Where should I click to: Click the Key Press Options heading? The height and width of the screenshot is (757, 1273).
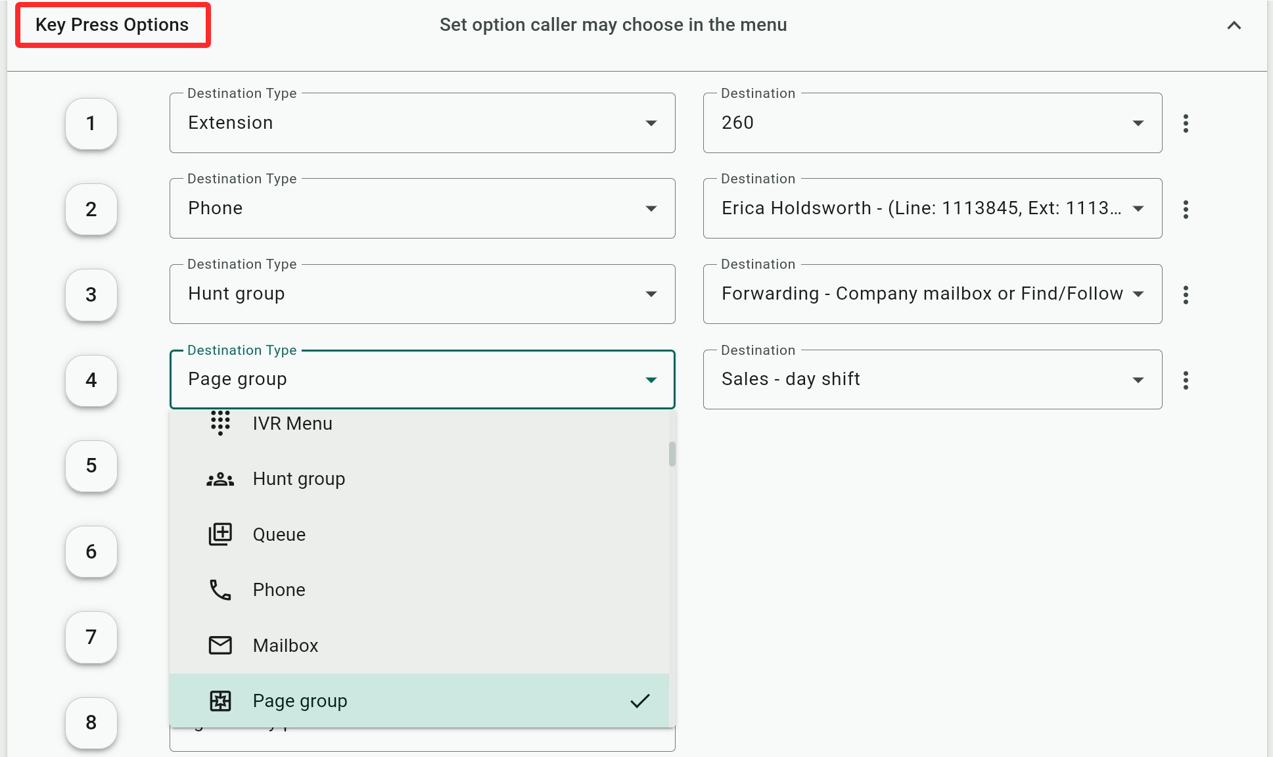pos(112,25)
